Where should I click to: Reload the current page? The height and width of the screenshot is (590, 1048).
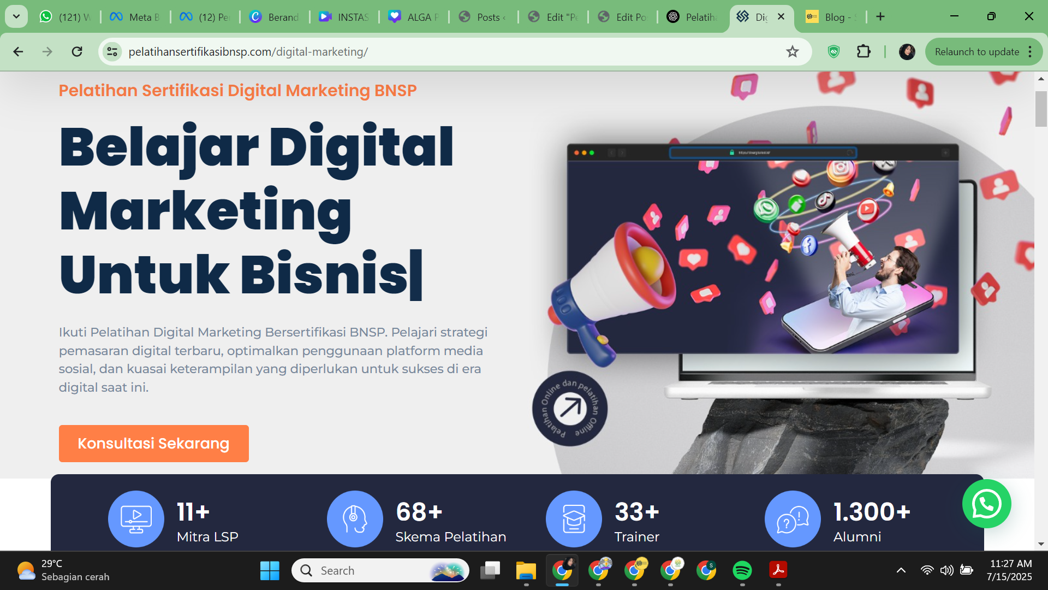click(77, 51)
